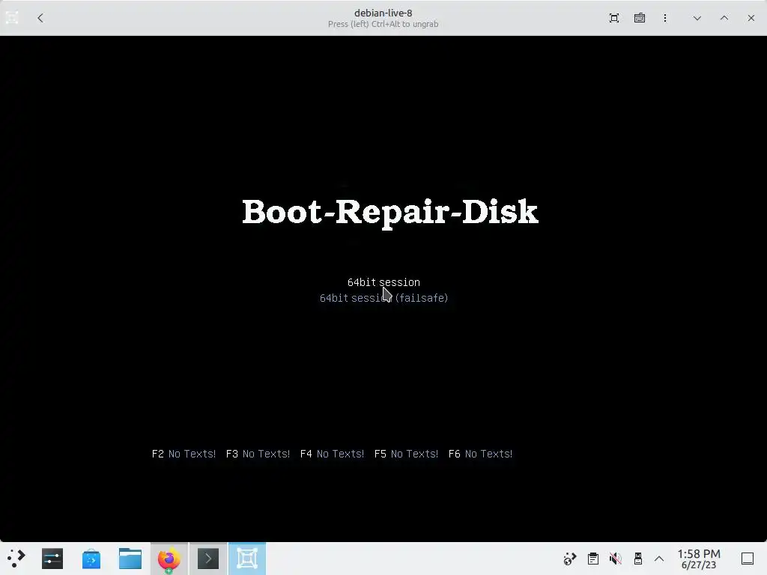Click the F3 No Texts! option
The width and height of the screenshot is (767, 575).
click(258, 454)
